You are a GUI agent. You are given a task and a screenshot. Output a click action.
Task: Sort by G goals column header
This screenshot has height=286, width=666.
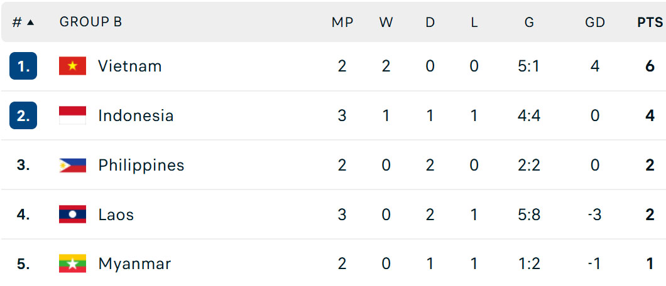pos(529,23)
